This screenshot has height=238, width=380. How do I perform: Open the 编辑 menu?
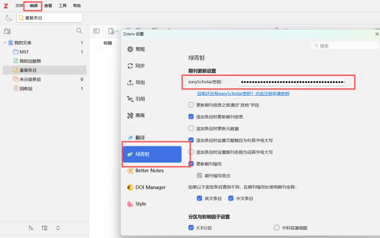pyautogui.click(x=34, y=6)
